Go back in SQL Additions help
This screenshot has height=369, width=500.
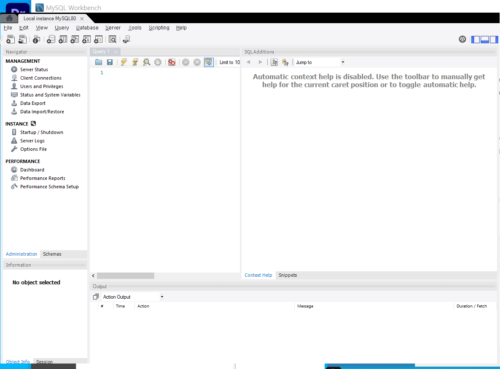248,62
